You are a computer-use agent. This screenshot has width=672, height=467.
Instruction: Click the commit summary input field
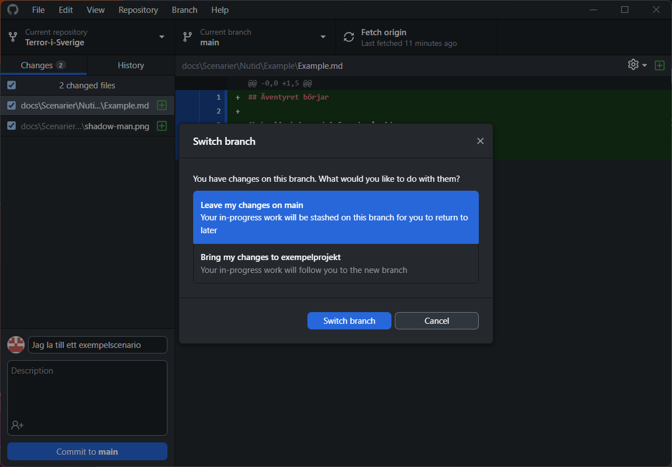click(97, 345)
